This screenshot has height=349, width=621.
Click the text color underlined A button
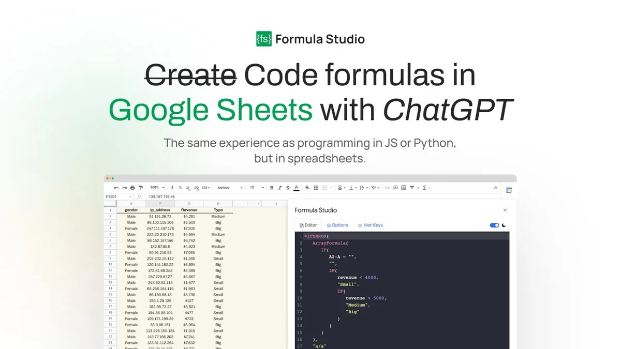[296, 188]
